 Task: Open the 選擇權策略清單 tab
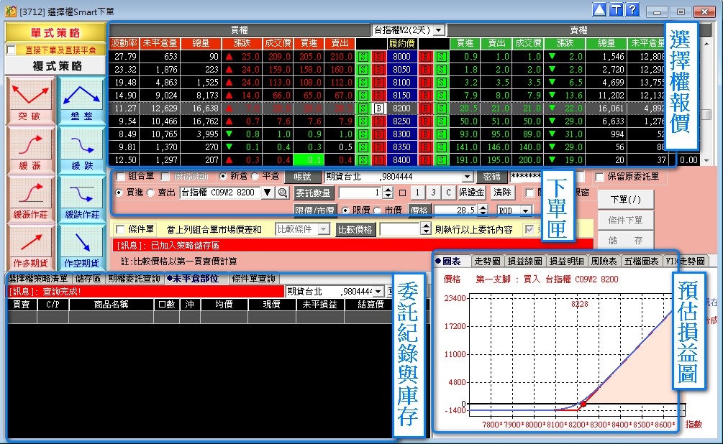click(x=38, y=279)
